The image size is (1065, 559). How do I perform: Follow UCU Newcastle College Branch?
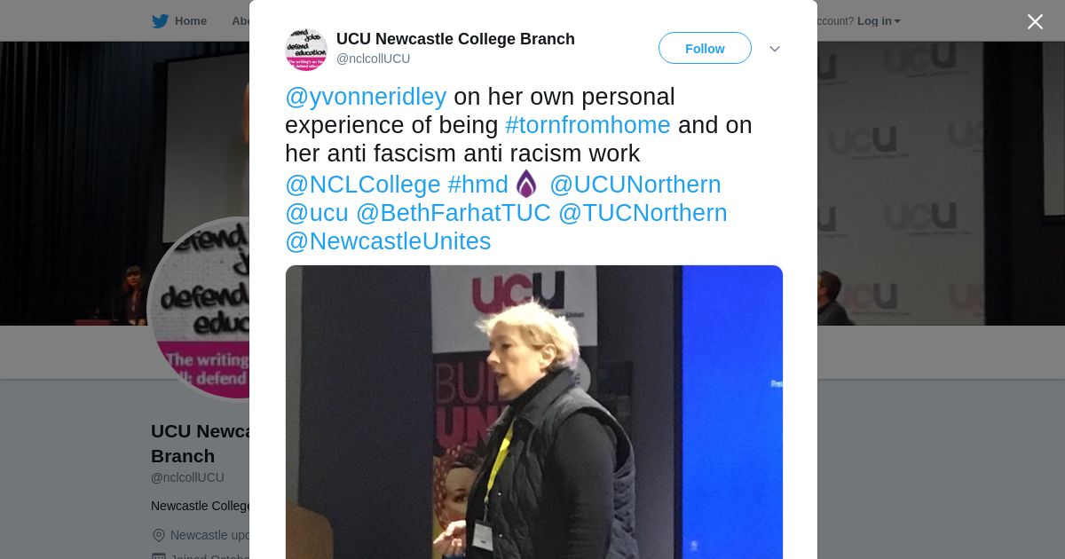(x=705, y=49)
